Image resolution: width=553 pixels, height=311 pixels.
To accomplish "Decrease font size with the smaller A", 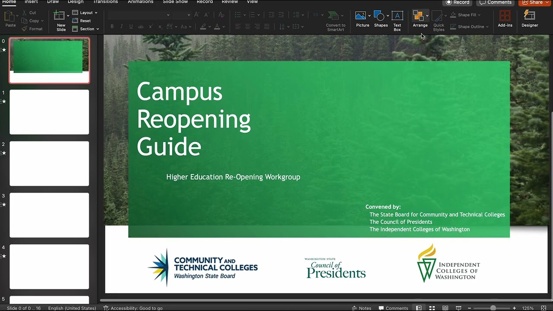I will (207, 15).
